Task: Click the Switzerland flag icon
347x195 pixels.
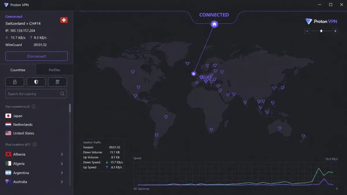Action: tap(64, 20)
